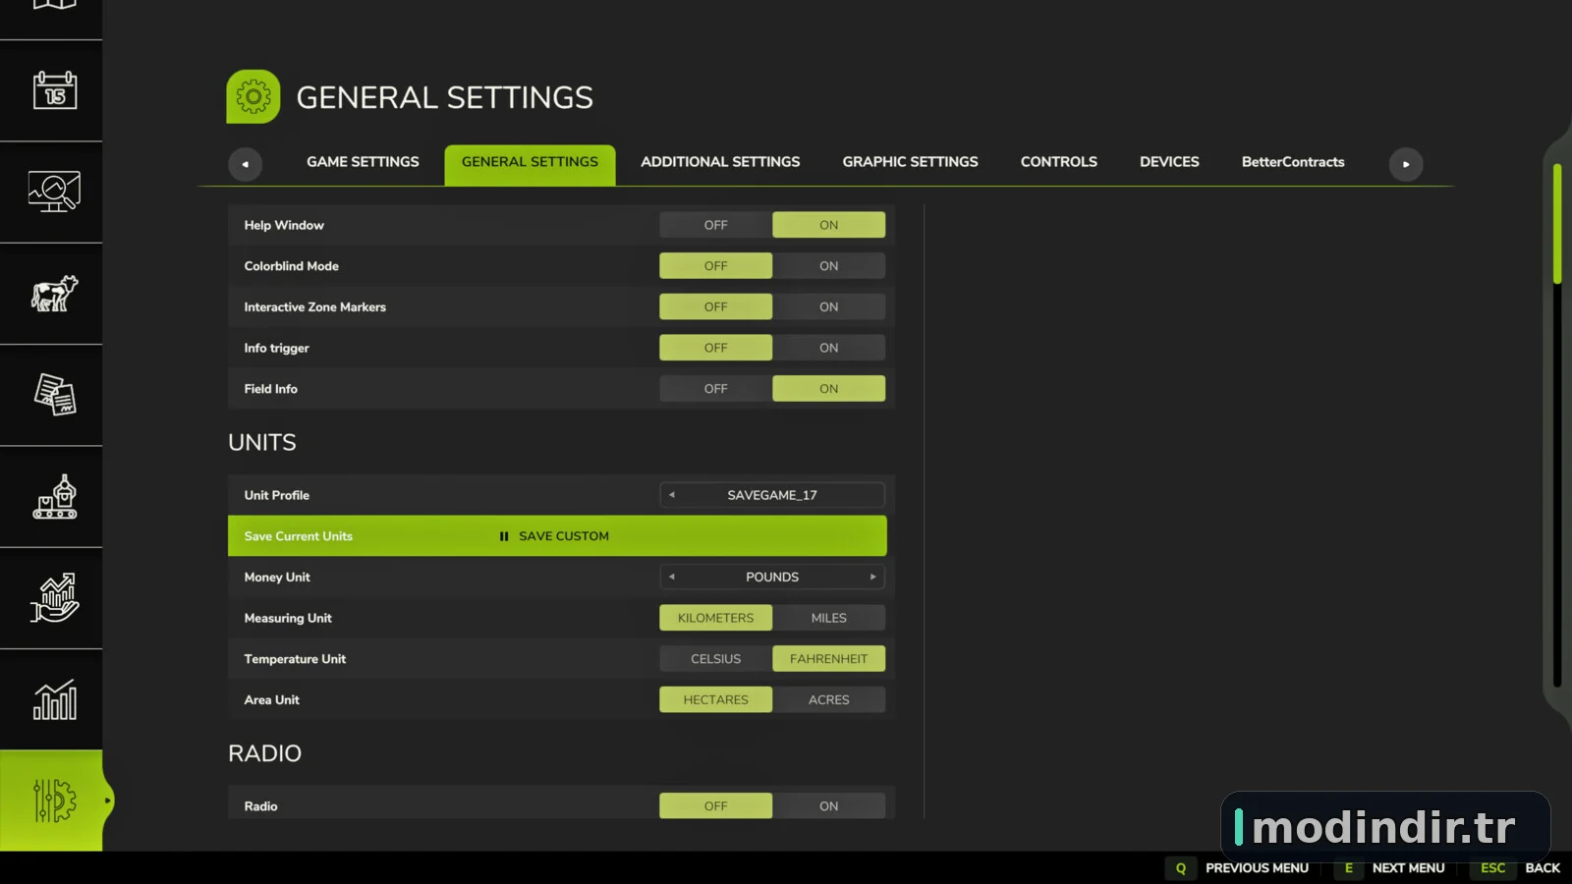Select FAHRENHEIT temperature unit

click(828, 659)
